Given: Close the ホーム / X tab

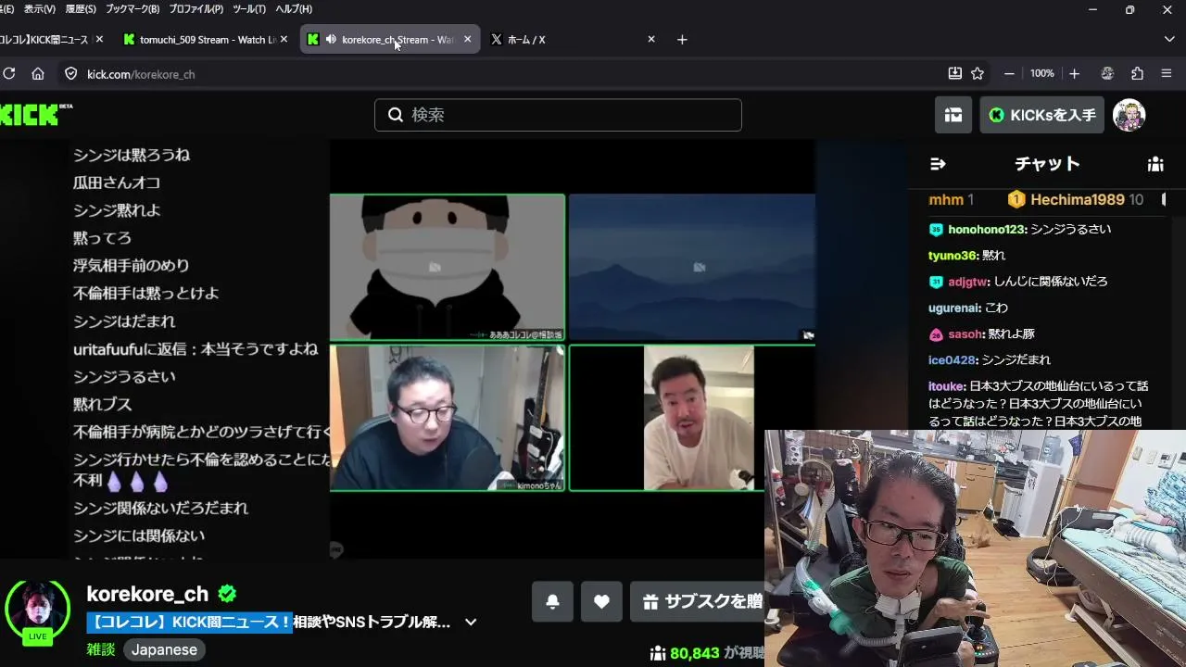Looking at the screenshot, I should click(651, 39).
